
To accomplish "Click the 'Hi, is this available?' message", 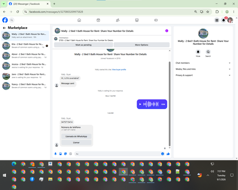I will click(70, 78).
